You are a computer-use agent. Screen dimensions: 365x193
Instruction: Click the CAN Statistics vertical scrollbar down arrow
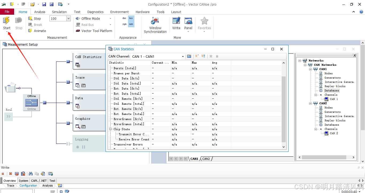[x=284, y=147]
